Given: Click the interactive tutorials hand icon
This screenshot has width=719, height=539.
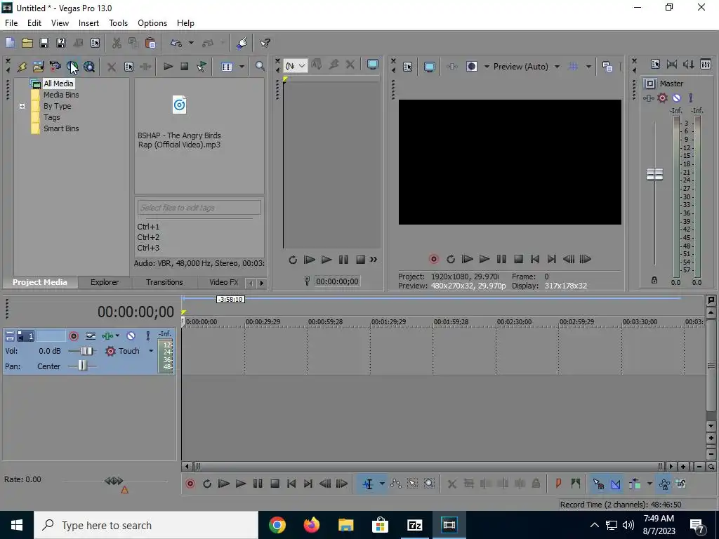Looking at the screenshot, I should [242, 43].
